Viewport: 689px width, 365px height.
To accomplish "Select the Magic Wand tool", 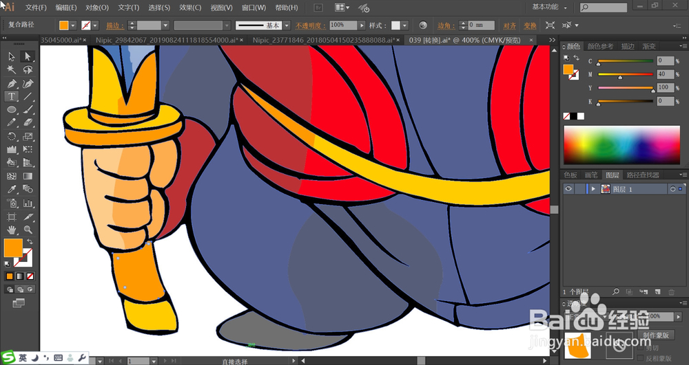I will coord(12,69).
